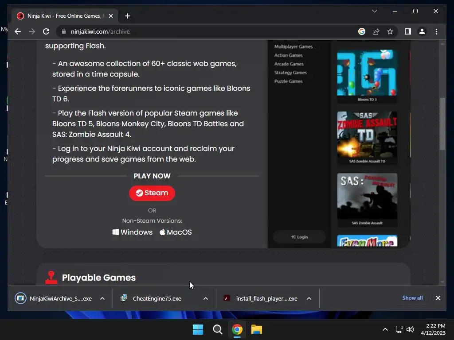Download the MacOS non-Steam version
The height and width of the screenshot is (340, 454).
[x=176, y=232]
